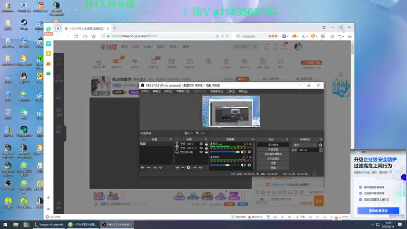This screenshot has height=229, width=407.
Task: Open scene transition properties gear in OBS
Action: (321, 145)
